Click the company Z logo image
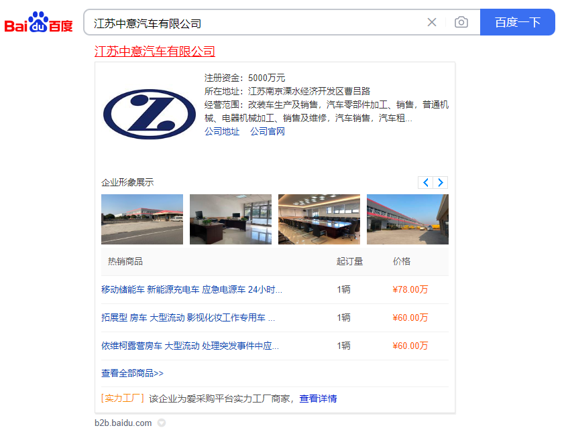This screenshot has width=566, height=428. coord(149,115)
